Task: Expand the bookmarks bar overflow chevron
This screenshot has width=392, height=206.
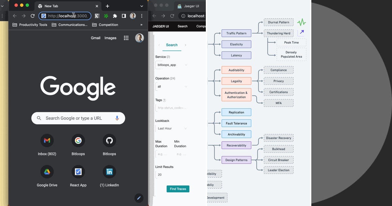Action: click(x=141, y=25)
